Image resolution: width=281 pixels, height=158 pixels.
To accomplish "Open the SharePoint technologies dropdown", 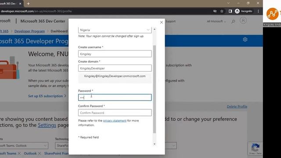I will coord(62,146).
